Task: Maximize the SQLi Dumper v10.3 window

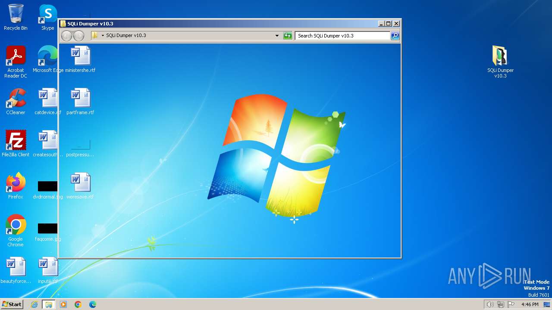Action: tap(389, 24)
